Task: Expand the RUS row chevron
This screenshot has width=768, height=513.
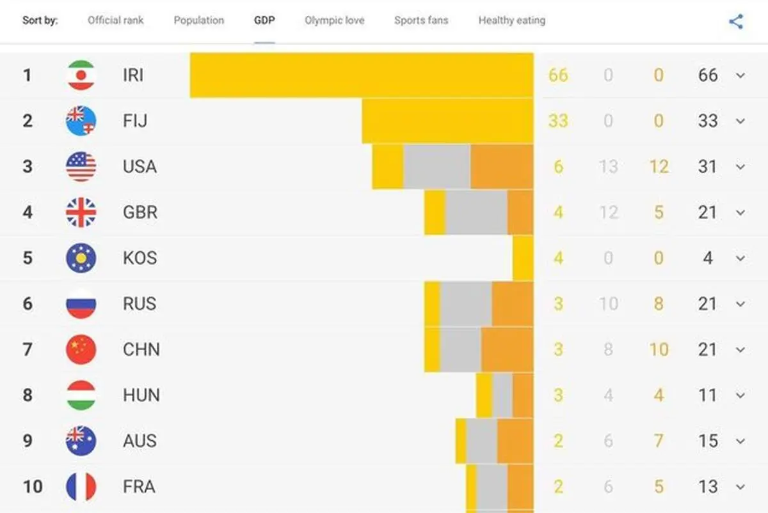Action: point(740,303)
